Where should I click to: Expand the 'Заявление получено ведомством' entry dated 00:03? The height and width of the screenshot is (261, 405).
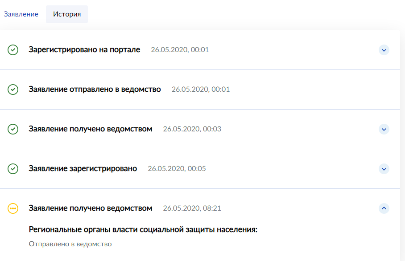pos(384,129)
